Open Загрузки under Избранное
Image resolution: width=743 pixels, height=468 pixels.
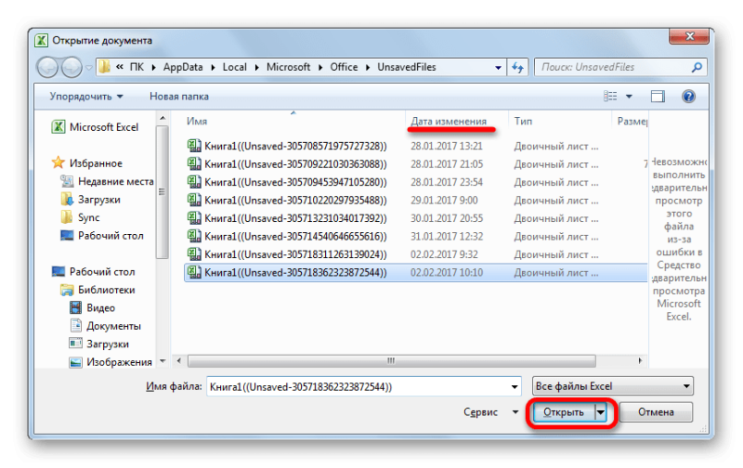pos(91,200)
